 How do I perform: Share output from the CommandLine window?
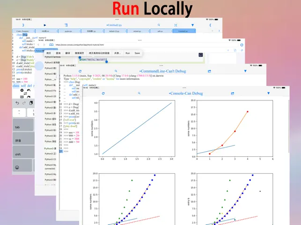pyautogui.click(x=209, y=71)
